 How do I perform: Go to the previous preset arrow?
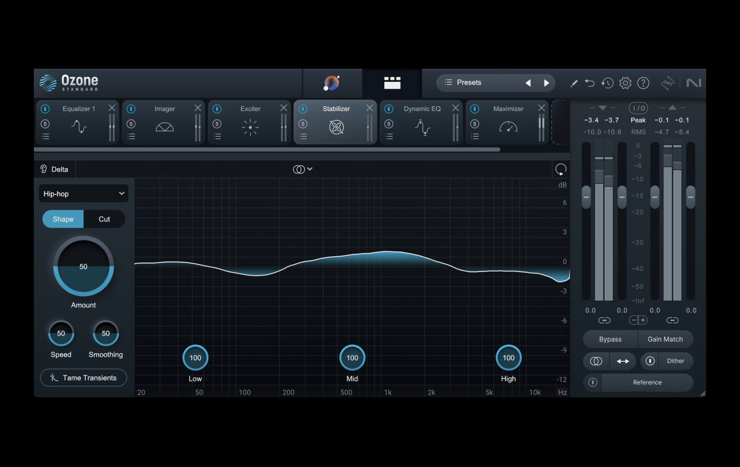528,83
